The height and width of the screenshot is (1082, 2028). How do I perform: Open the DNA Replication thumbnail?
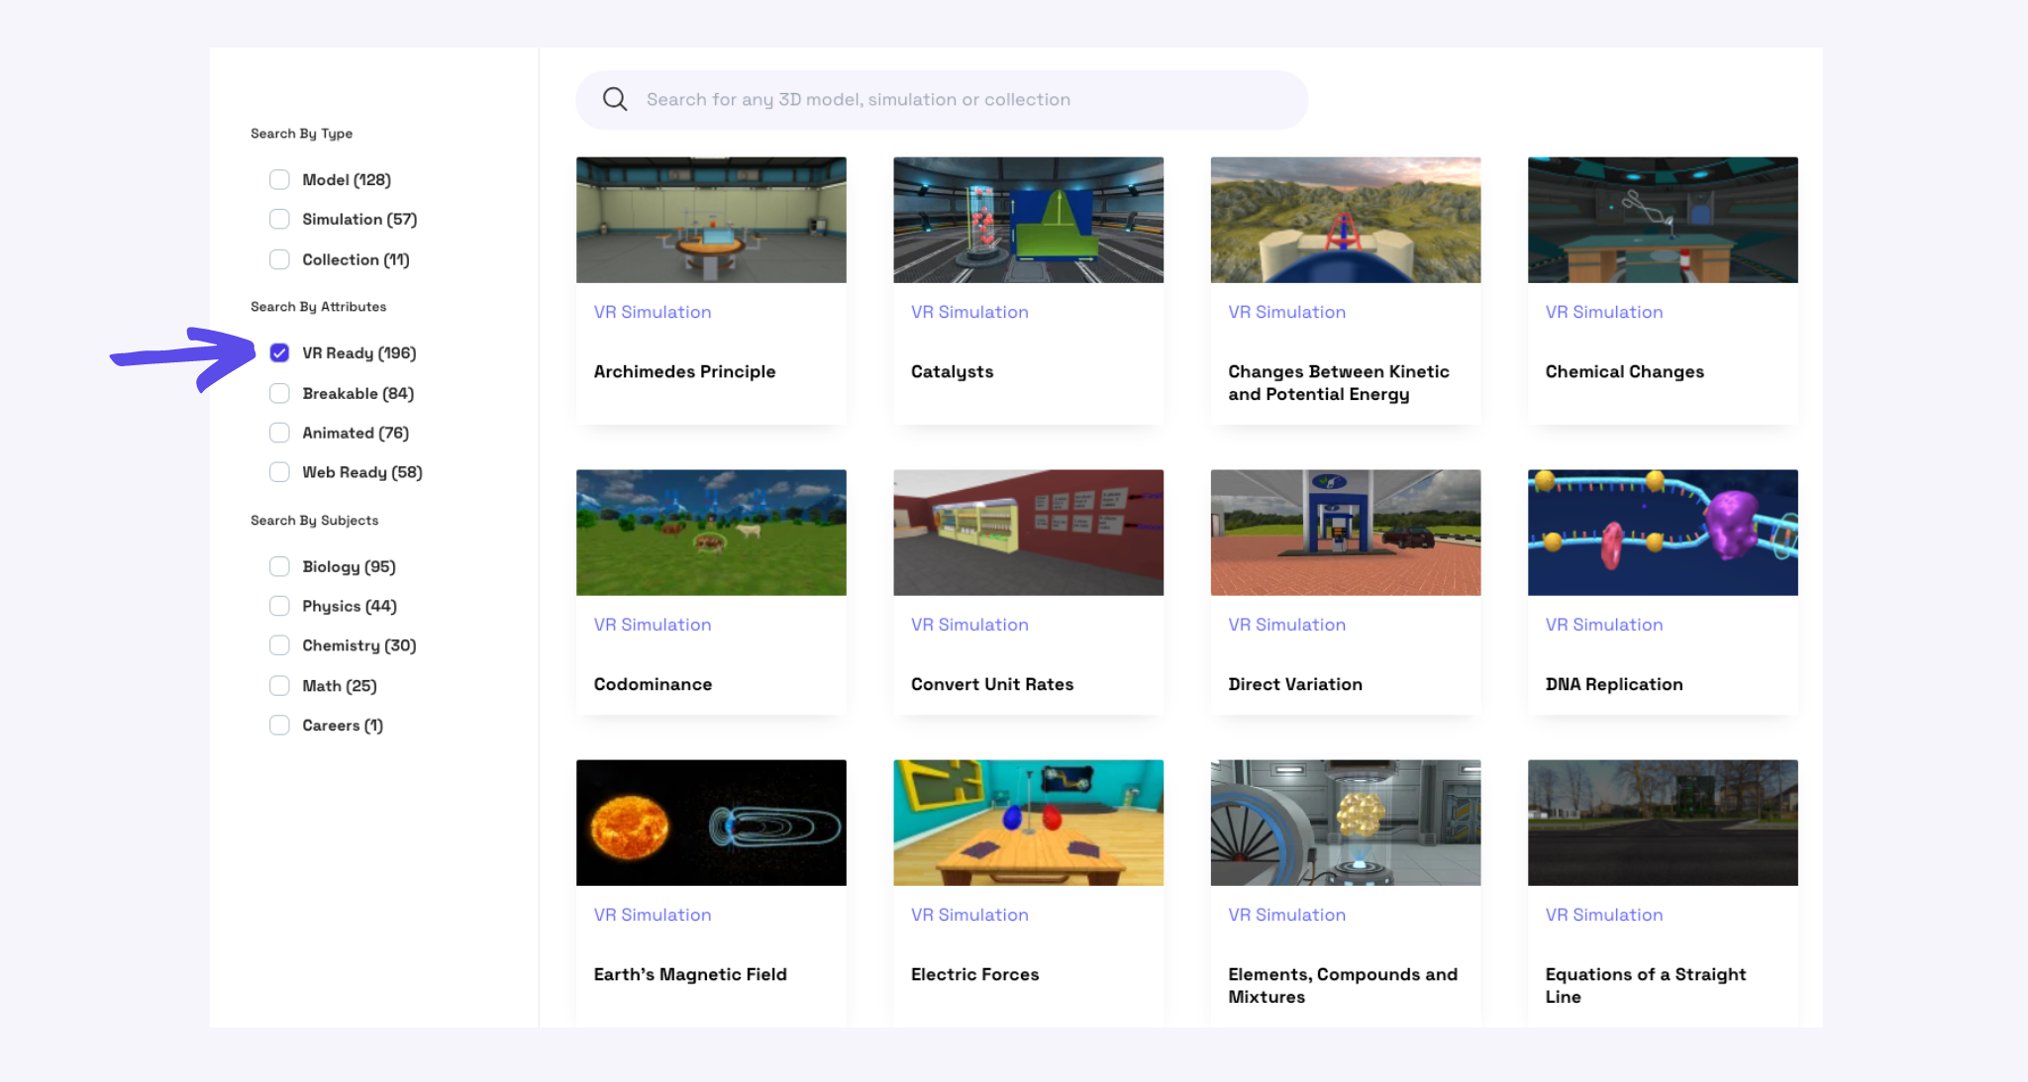(x=1663, y=533)
